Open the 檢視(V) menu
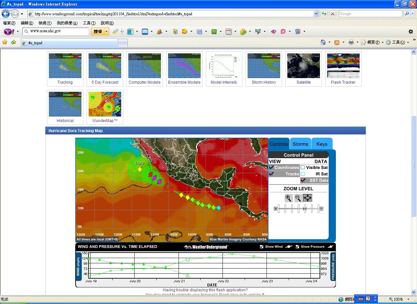The image size is (417, 304). coord(45,23)
